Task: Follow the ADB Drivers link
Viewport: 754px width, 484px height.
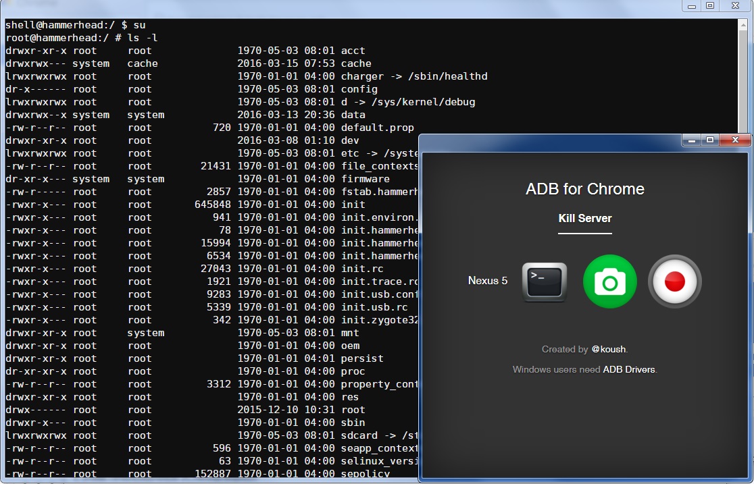Action: [629, 370]
